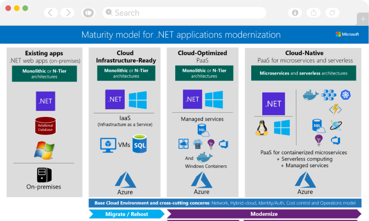
Task: Click the Kubernetes wheel icon
Action: pyautogui.click(x=346, y=95)
